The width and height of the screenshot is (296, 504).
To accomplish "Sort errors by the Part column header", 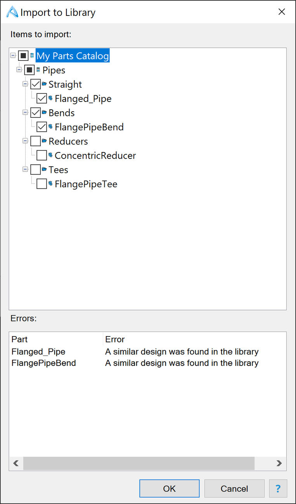I will [56, 339].
